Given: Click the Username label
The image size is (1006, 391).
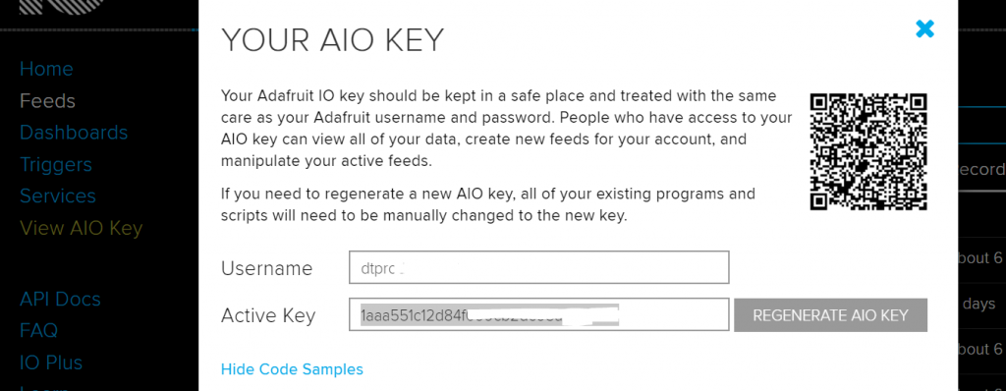Looking at the screenshot, I should click(x=267, y=268).
